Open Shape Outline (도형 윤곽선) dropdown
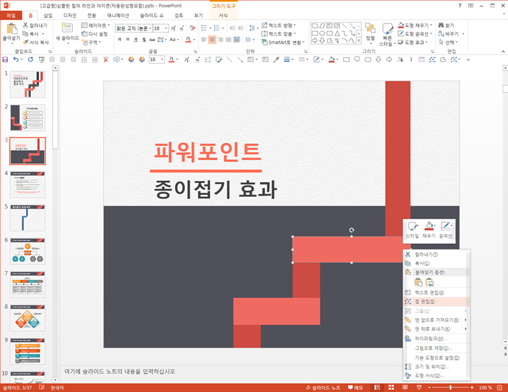The height and width of the screenshot is (392, 508). (415, 34)
